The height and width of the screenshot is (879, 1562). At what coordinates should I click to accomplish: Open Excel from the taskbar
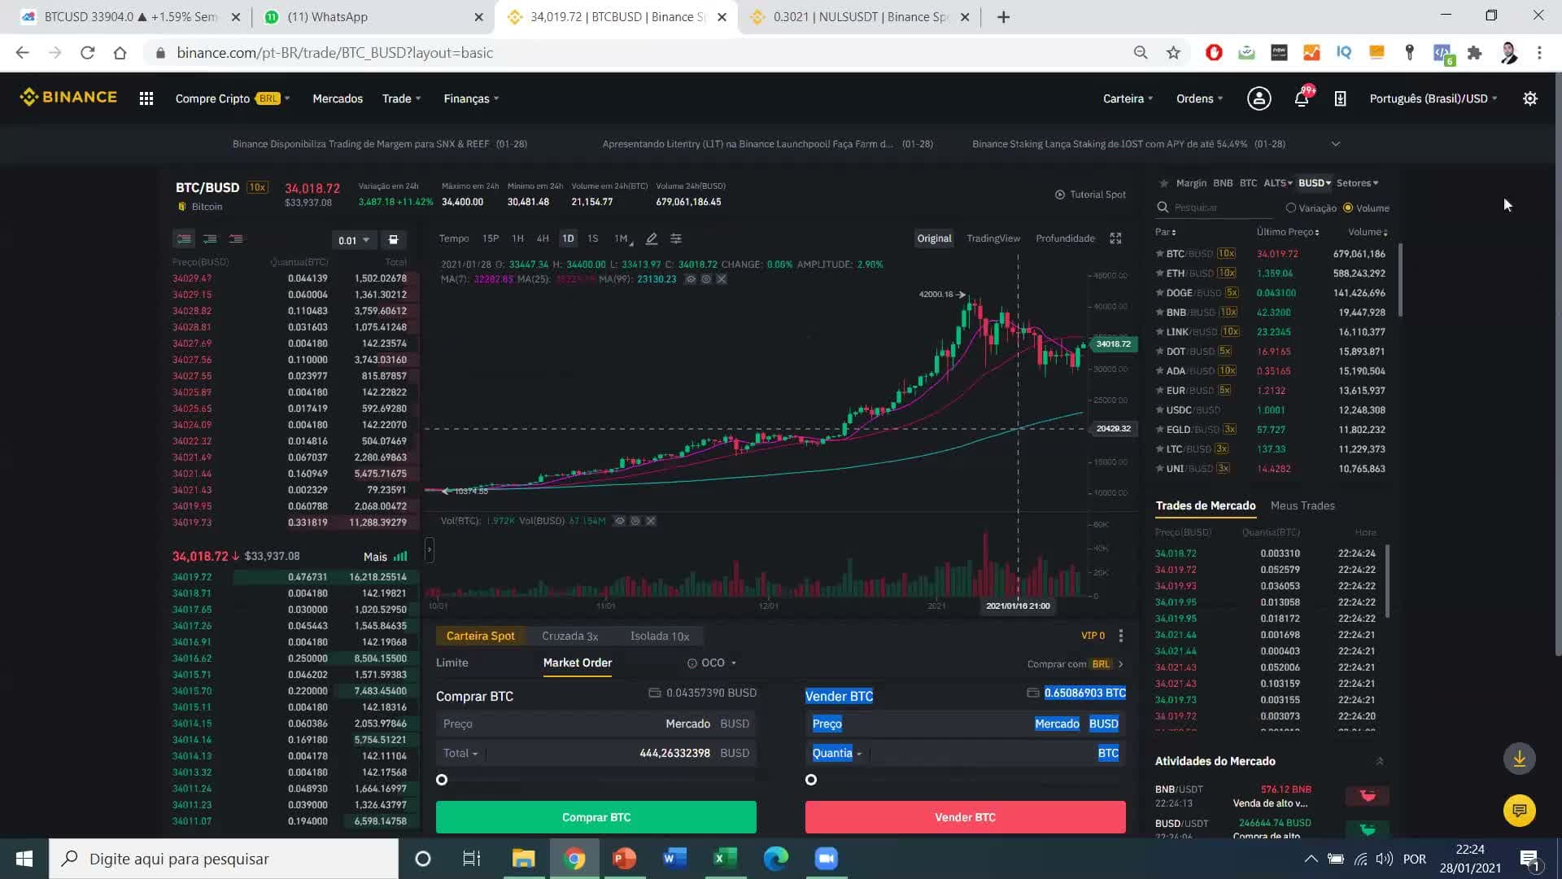point(724,859)
